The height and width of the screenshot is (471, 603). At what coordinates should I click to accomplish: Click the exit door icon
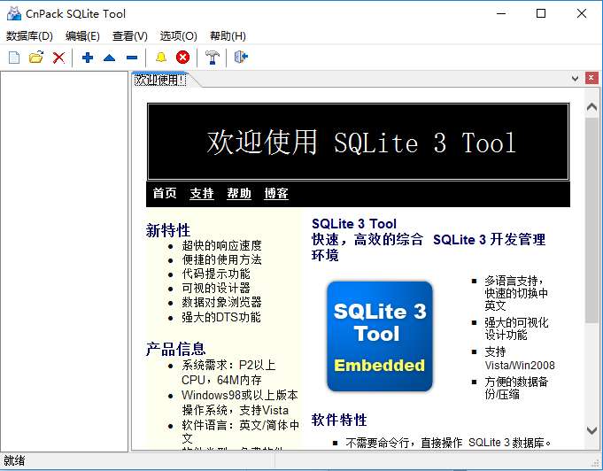241,58
